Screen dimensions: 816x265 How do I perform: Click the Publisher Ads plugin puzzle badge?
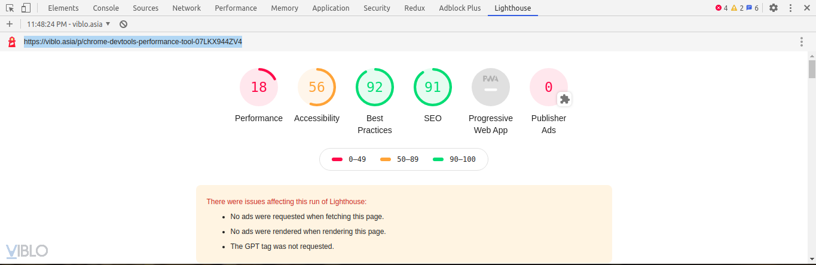(564, 99)
